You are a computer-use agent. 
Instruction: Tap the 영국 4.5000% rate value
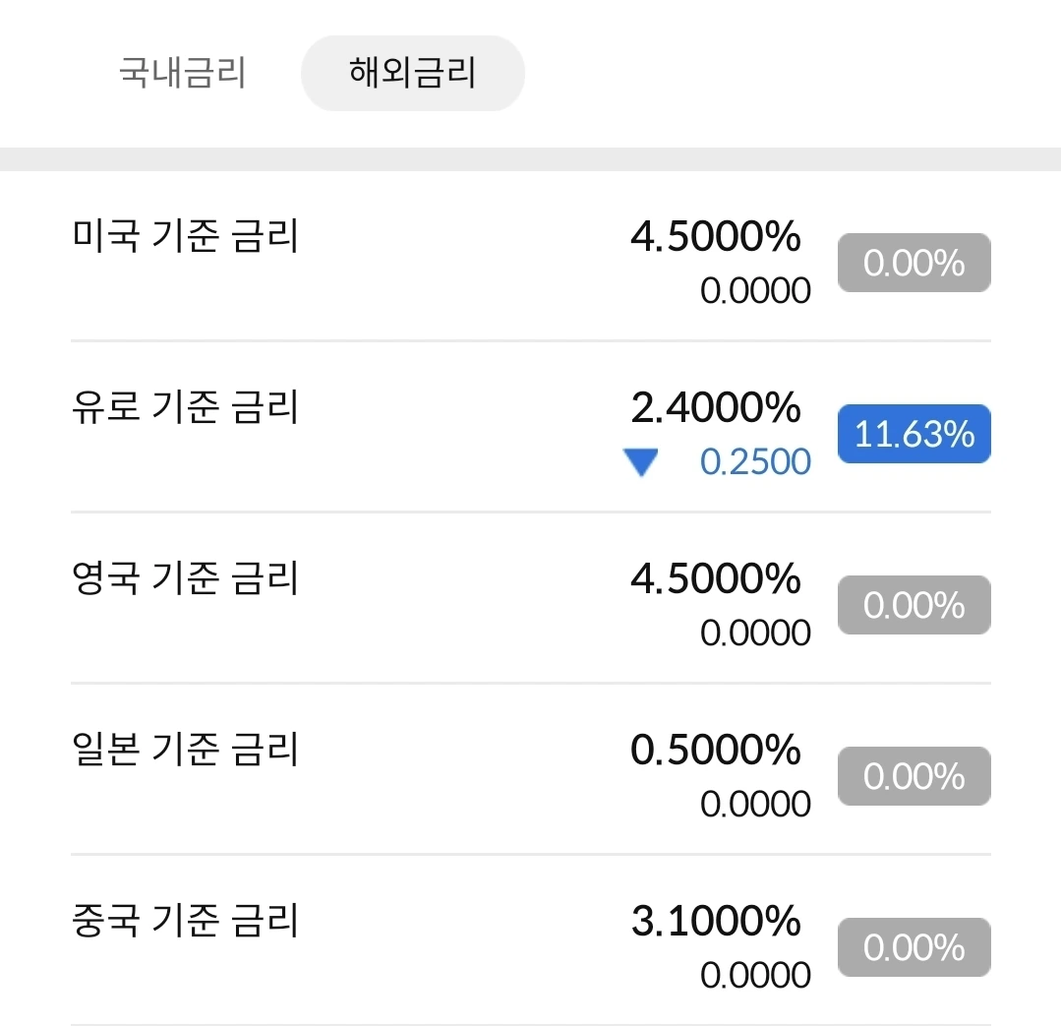715,578
